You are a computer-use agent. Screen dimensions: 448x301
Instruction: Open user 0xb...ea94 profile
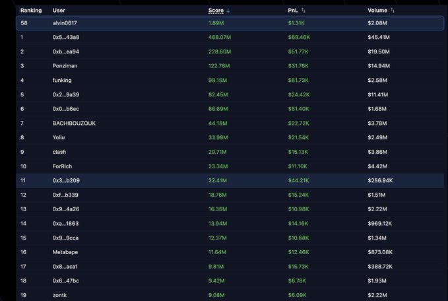66,51
